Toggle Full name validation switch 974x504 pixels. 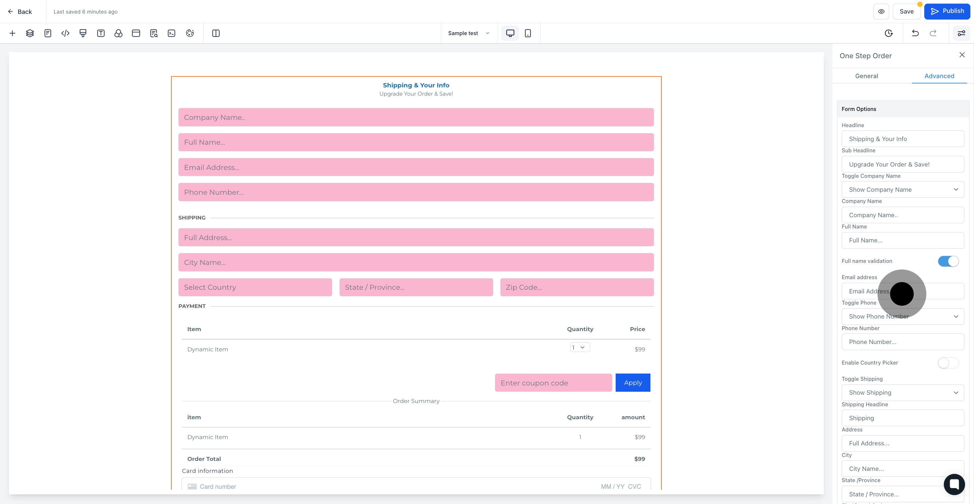[x=948, y=261]
